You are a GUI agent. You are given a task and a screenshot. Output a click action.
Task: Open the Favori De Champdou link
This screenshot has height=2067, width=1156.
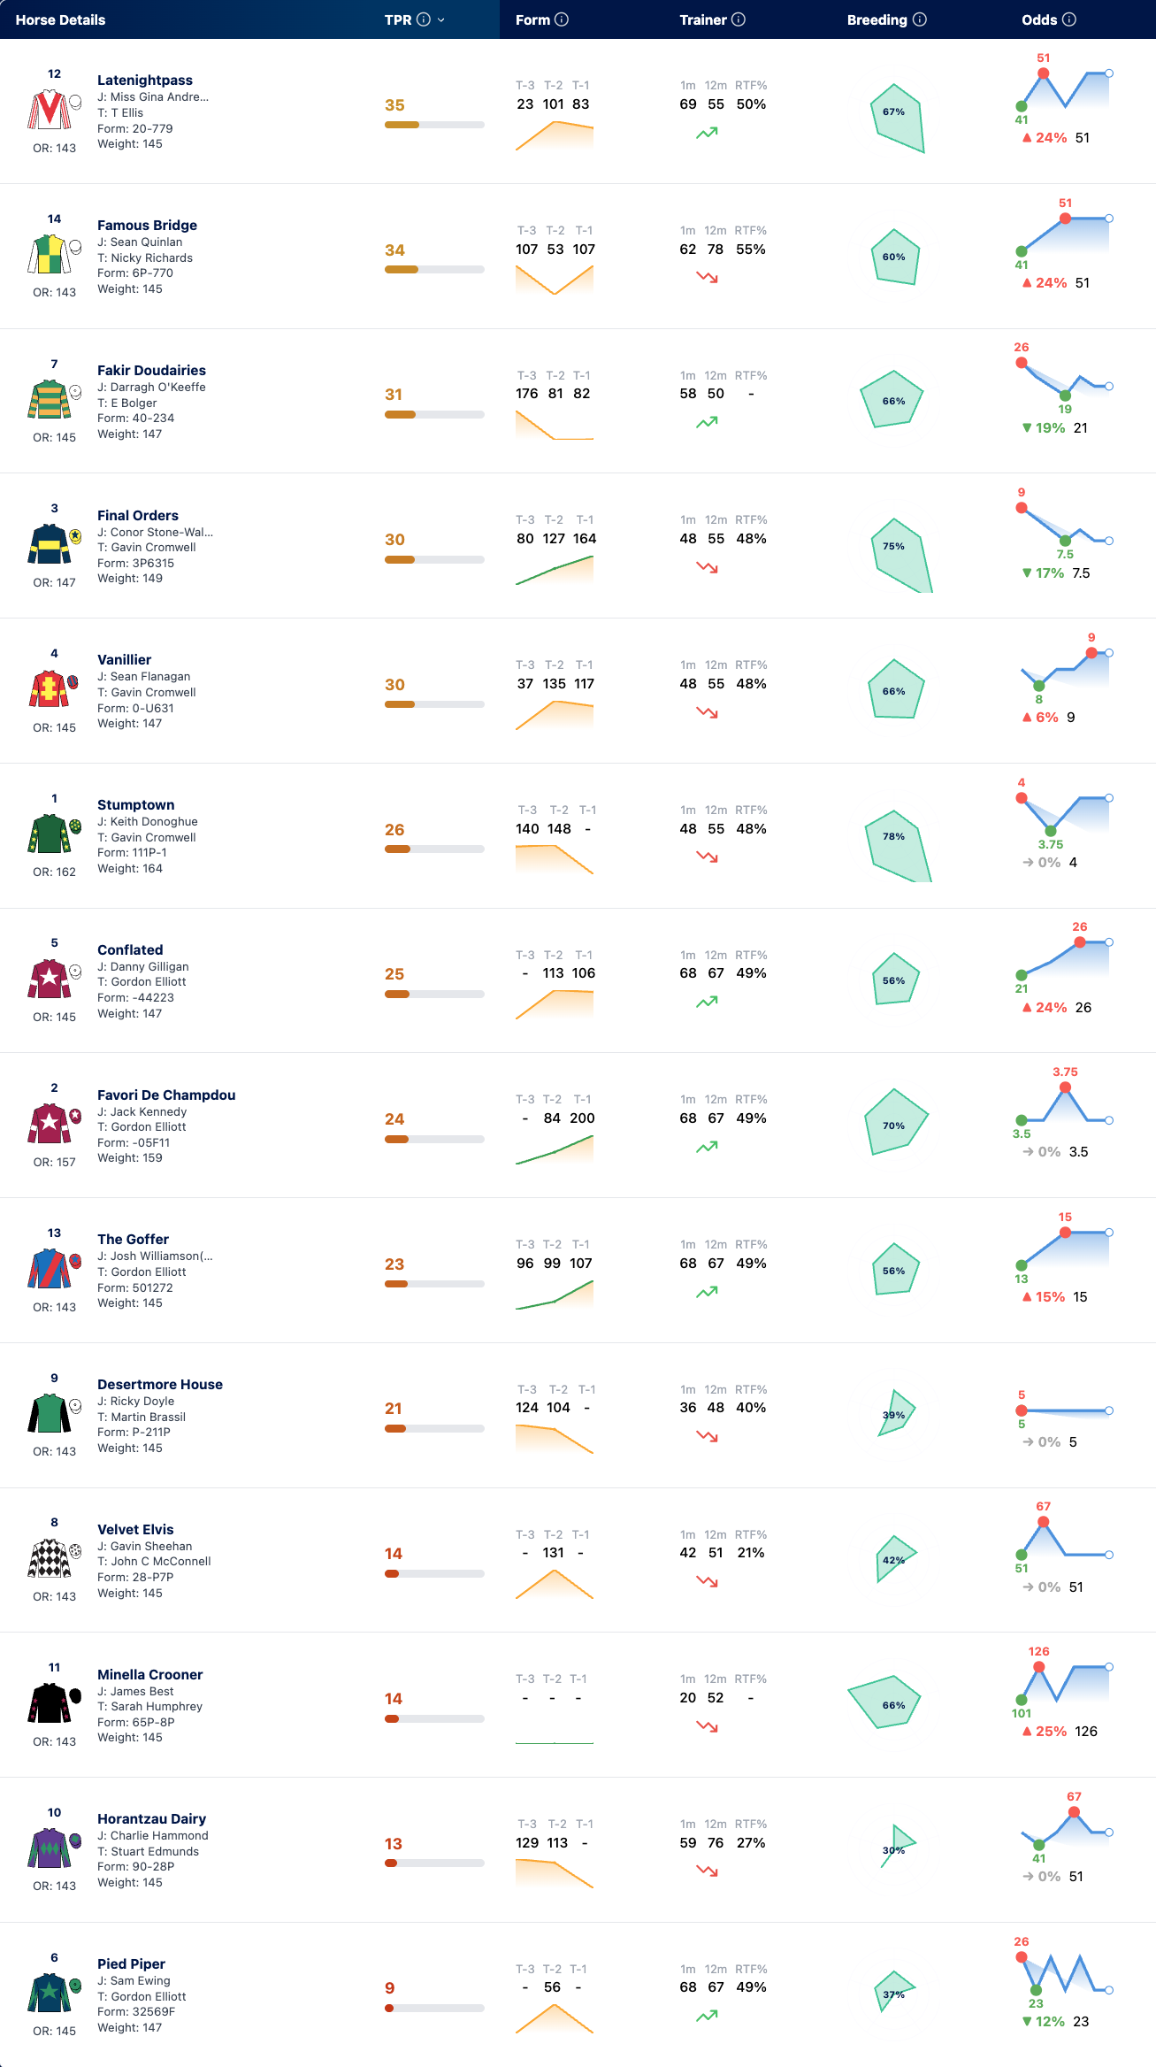(166, 1095)
